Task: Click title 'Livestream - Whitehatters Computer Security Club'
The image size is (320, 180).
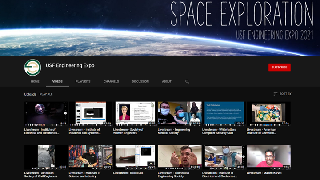Action: pos(219,131)
